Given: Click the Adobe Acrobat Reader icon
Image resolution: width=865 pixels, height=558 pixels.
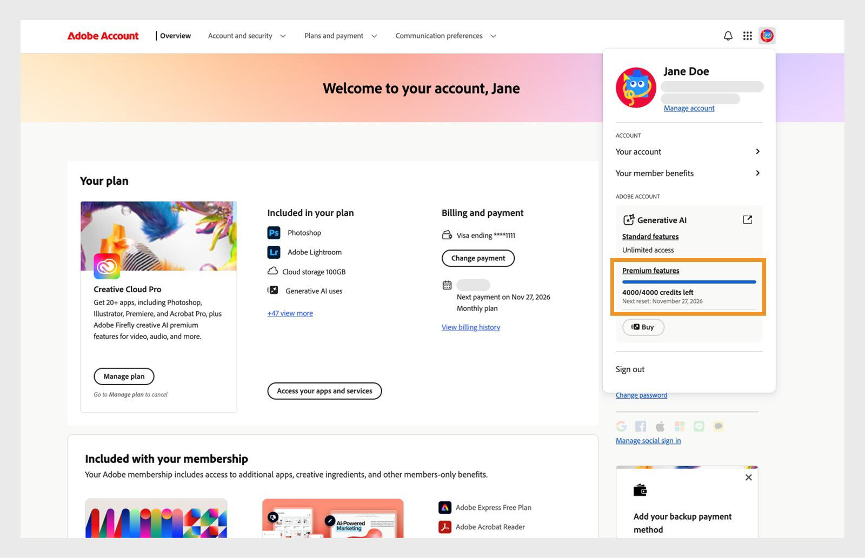Looking at the screenshot, I should coord(445,527).
